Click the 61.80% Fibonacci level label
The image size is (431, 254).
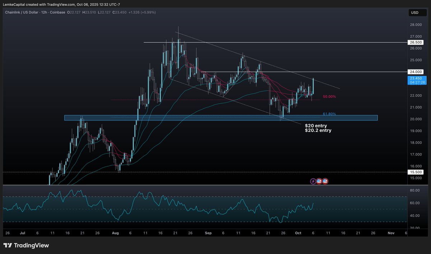tap(329, 114)
